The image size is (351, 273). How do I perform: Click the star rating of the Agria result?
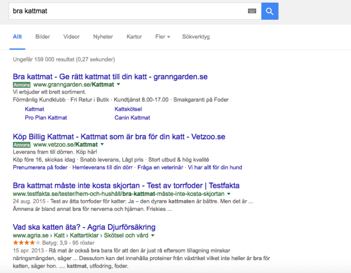tap(27, 242)
